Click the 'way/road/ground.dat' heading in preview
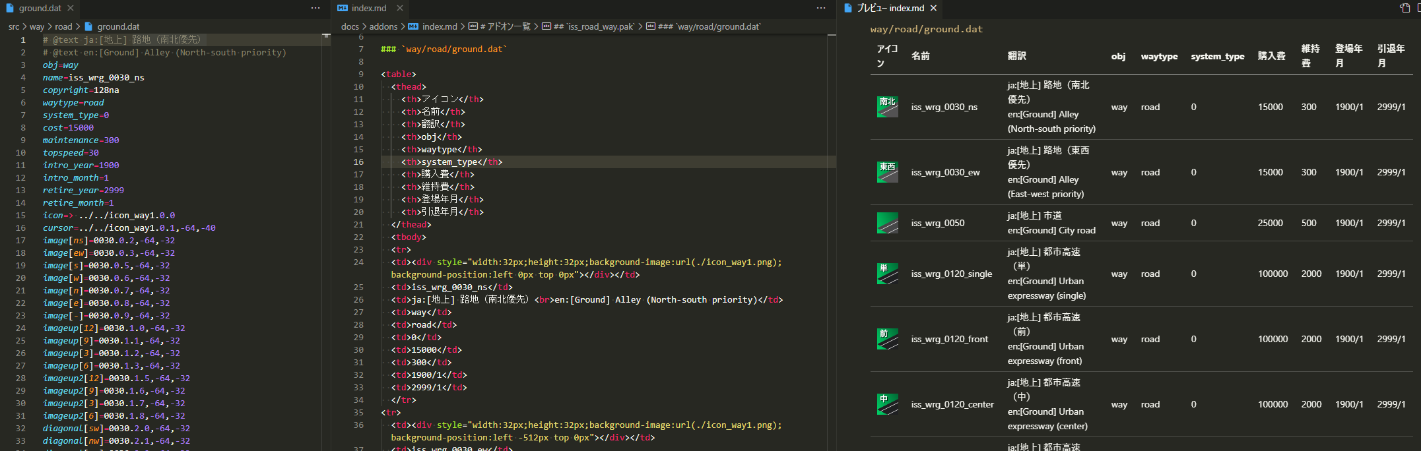This screenshot has width=1421, height=451. pyautogui.click(x=927, y=29)
